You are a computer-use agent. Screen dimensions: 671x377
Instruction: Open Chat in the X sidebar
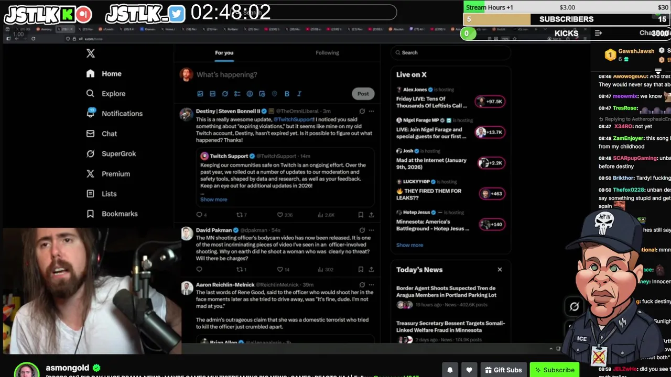point(102,134)
